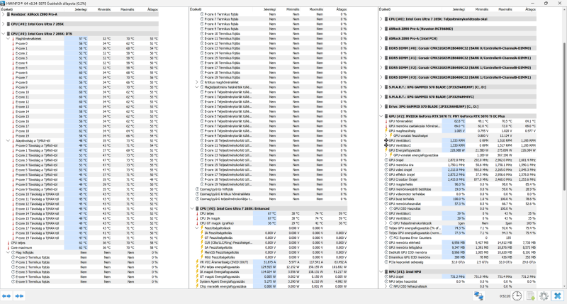Reset the elapsed time clock icon
567x304 pixels.
517,296
